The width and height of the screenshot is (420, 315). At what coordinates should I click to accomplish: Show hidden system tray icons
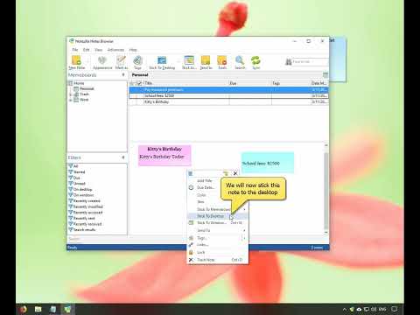click(345, 309)
